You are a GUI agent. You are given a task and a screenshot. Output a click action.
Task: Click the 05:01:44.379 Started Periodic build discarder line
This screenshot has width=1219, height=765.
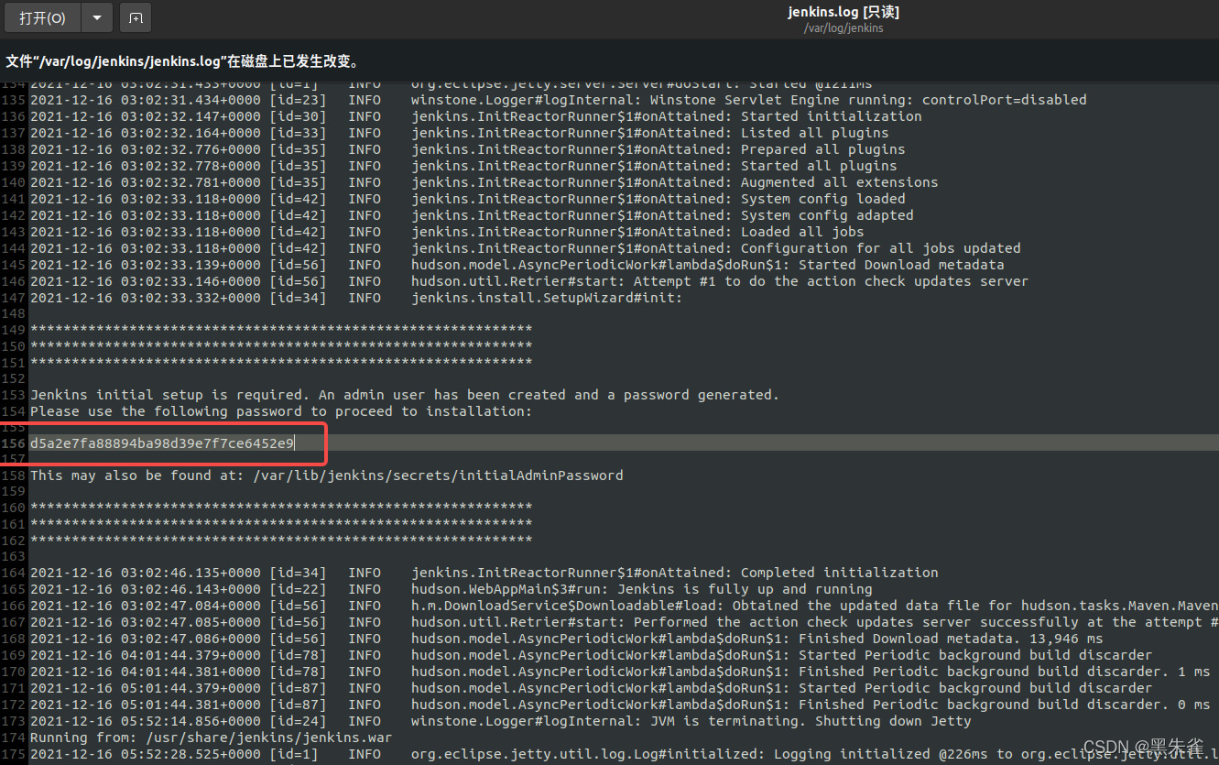point(592,688)
